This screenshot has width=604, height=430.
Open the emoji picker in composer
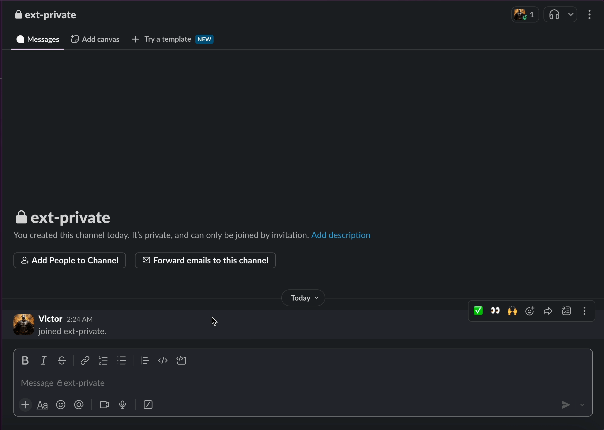[61, 405]
